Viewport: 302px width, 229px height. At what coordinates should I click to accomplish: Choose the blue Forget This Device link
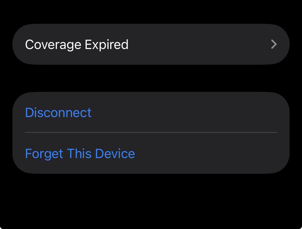80,153
